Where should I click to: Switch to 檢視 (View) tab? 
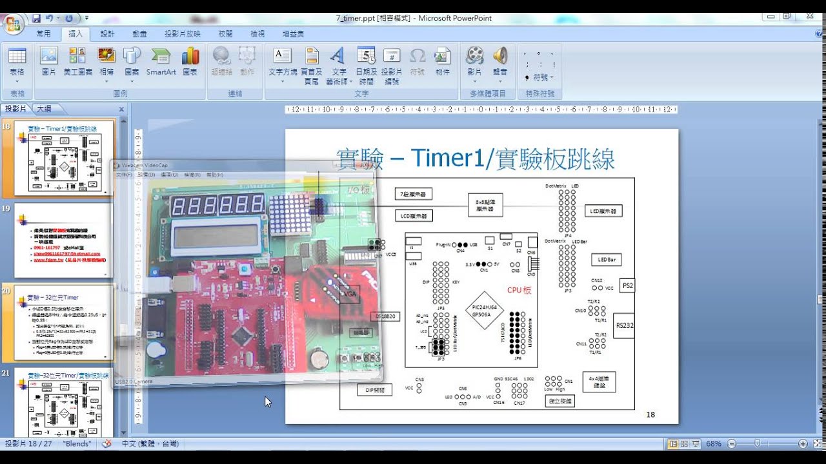click(x=257, y=34)
